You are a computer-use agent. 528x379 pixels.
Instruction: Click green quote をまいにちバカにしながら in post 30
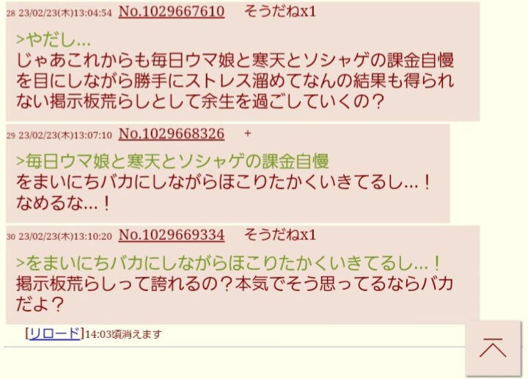tap(228, 264)
